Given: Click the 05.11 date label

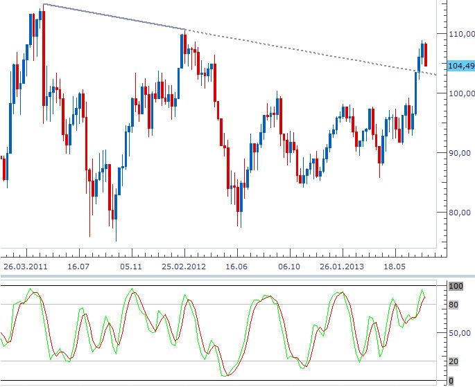Looking at the screenshot, I should [x=130, y=267].
